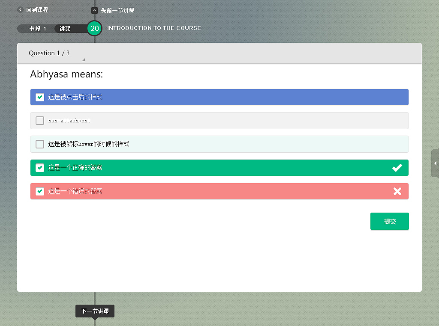Click the 下一节讲课 tooltip button
The width and height of the screenshot is (439, 326).
95,311
